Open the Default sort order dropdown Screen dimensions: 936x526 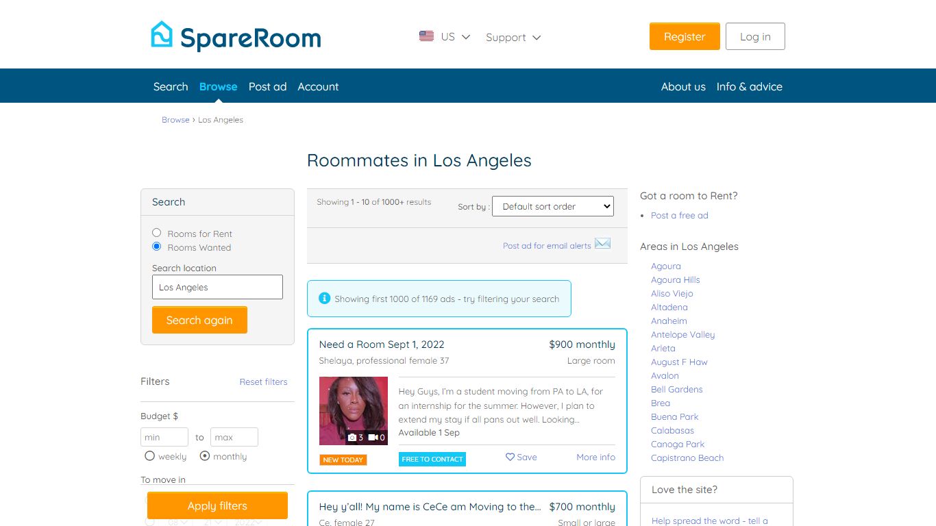click(x=553, y=206)
